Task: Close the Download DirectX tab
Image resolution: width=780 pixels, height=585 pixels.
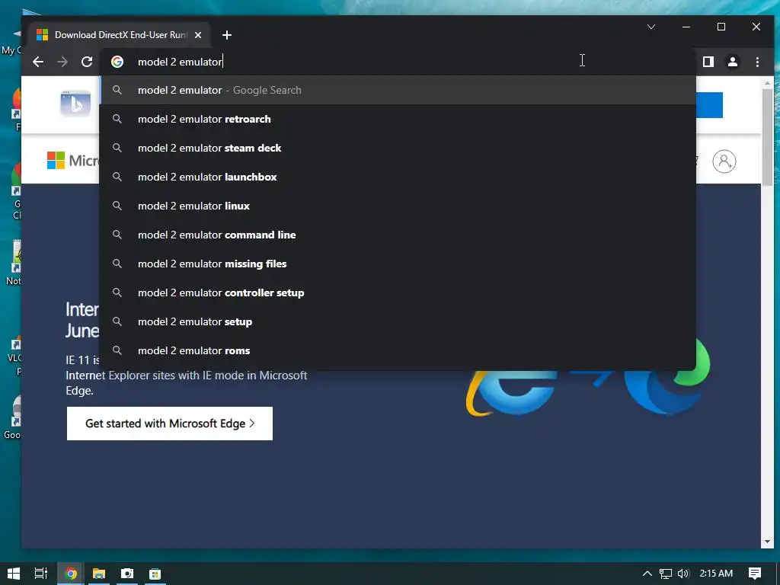Action: pyautogui.click(x=198, y=35)
